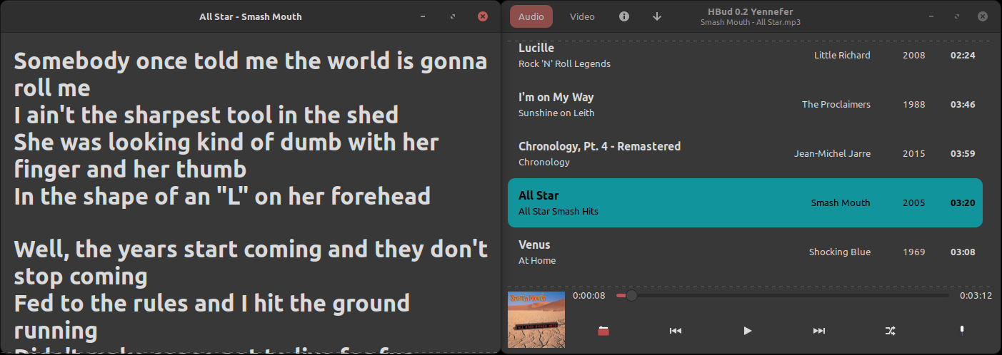Viewport: 1002px width, 355px height.
Task: Click the album name Rock 'N' Roll Legends
Action: 564,64
